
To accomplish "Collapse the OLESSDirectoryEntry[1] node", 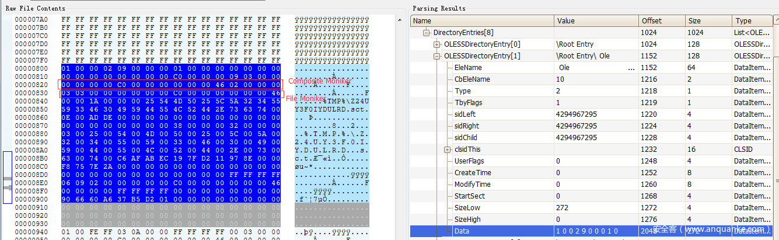I will (438, 56).
